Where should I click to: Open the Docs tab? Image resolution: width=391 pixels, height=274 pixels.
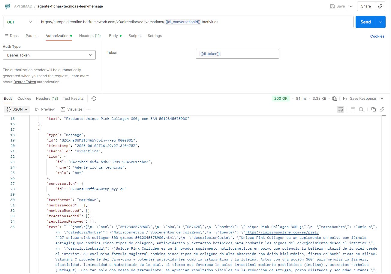[12, 36]
